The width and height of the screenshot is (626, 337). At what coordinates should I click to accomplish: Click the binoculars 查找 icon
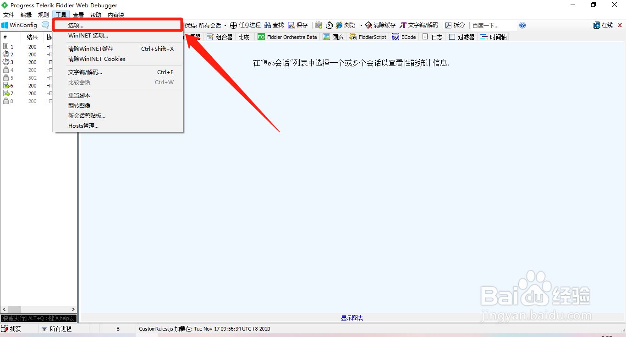point(268,25)
